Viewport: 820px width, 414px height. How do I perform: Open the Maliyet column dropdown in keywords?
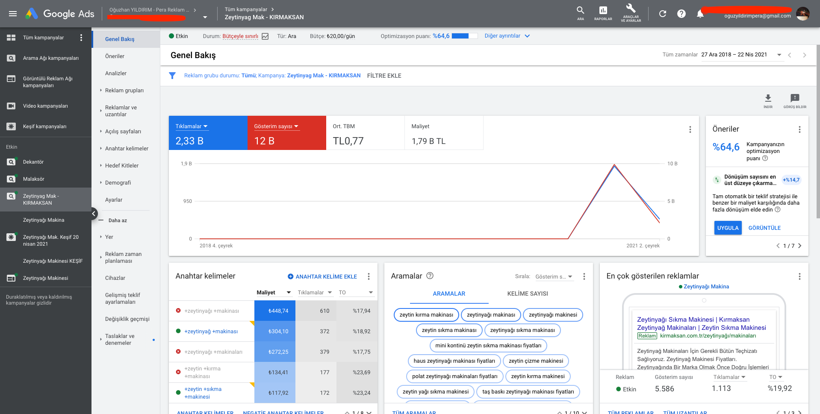[x=289, y=293]
